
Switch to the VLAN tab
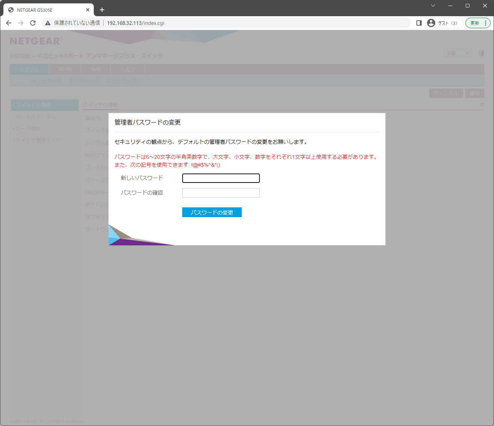[64, 69]
